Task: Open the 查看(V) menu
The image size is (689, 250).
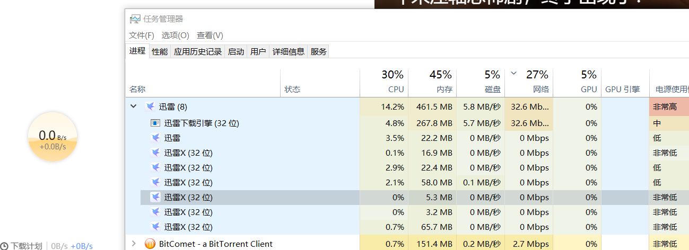Action: [210, 35]
